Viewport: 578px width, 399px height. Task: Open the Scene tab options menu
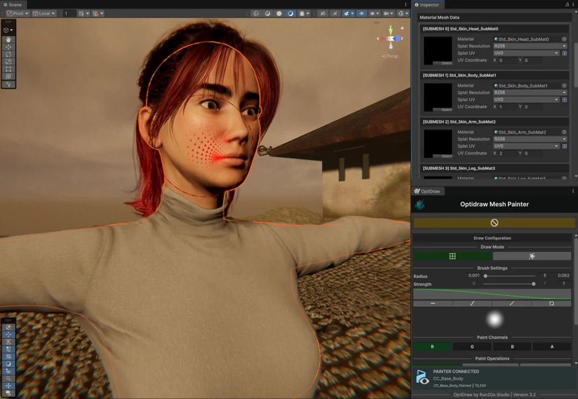pos(405,5)
